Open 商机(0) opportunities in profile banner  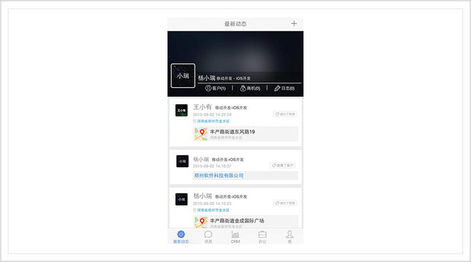coord(250,88)
